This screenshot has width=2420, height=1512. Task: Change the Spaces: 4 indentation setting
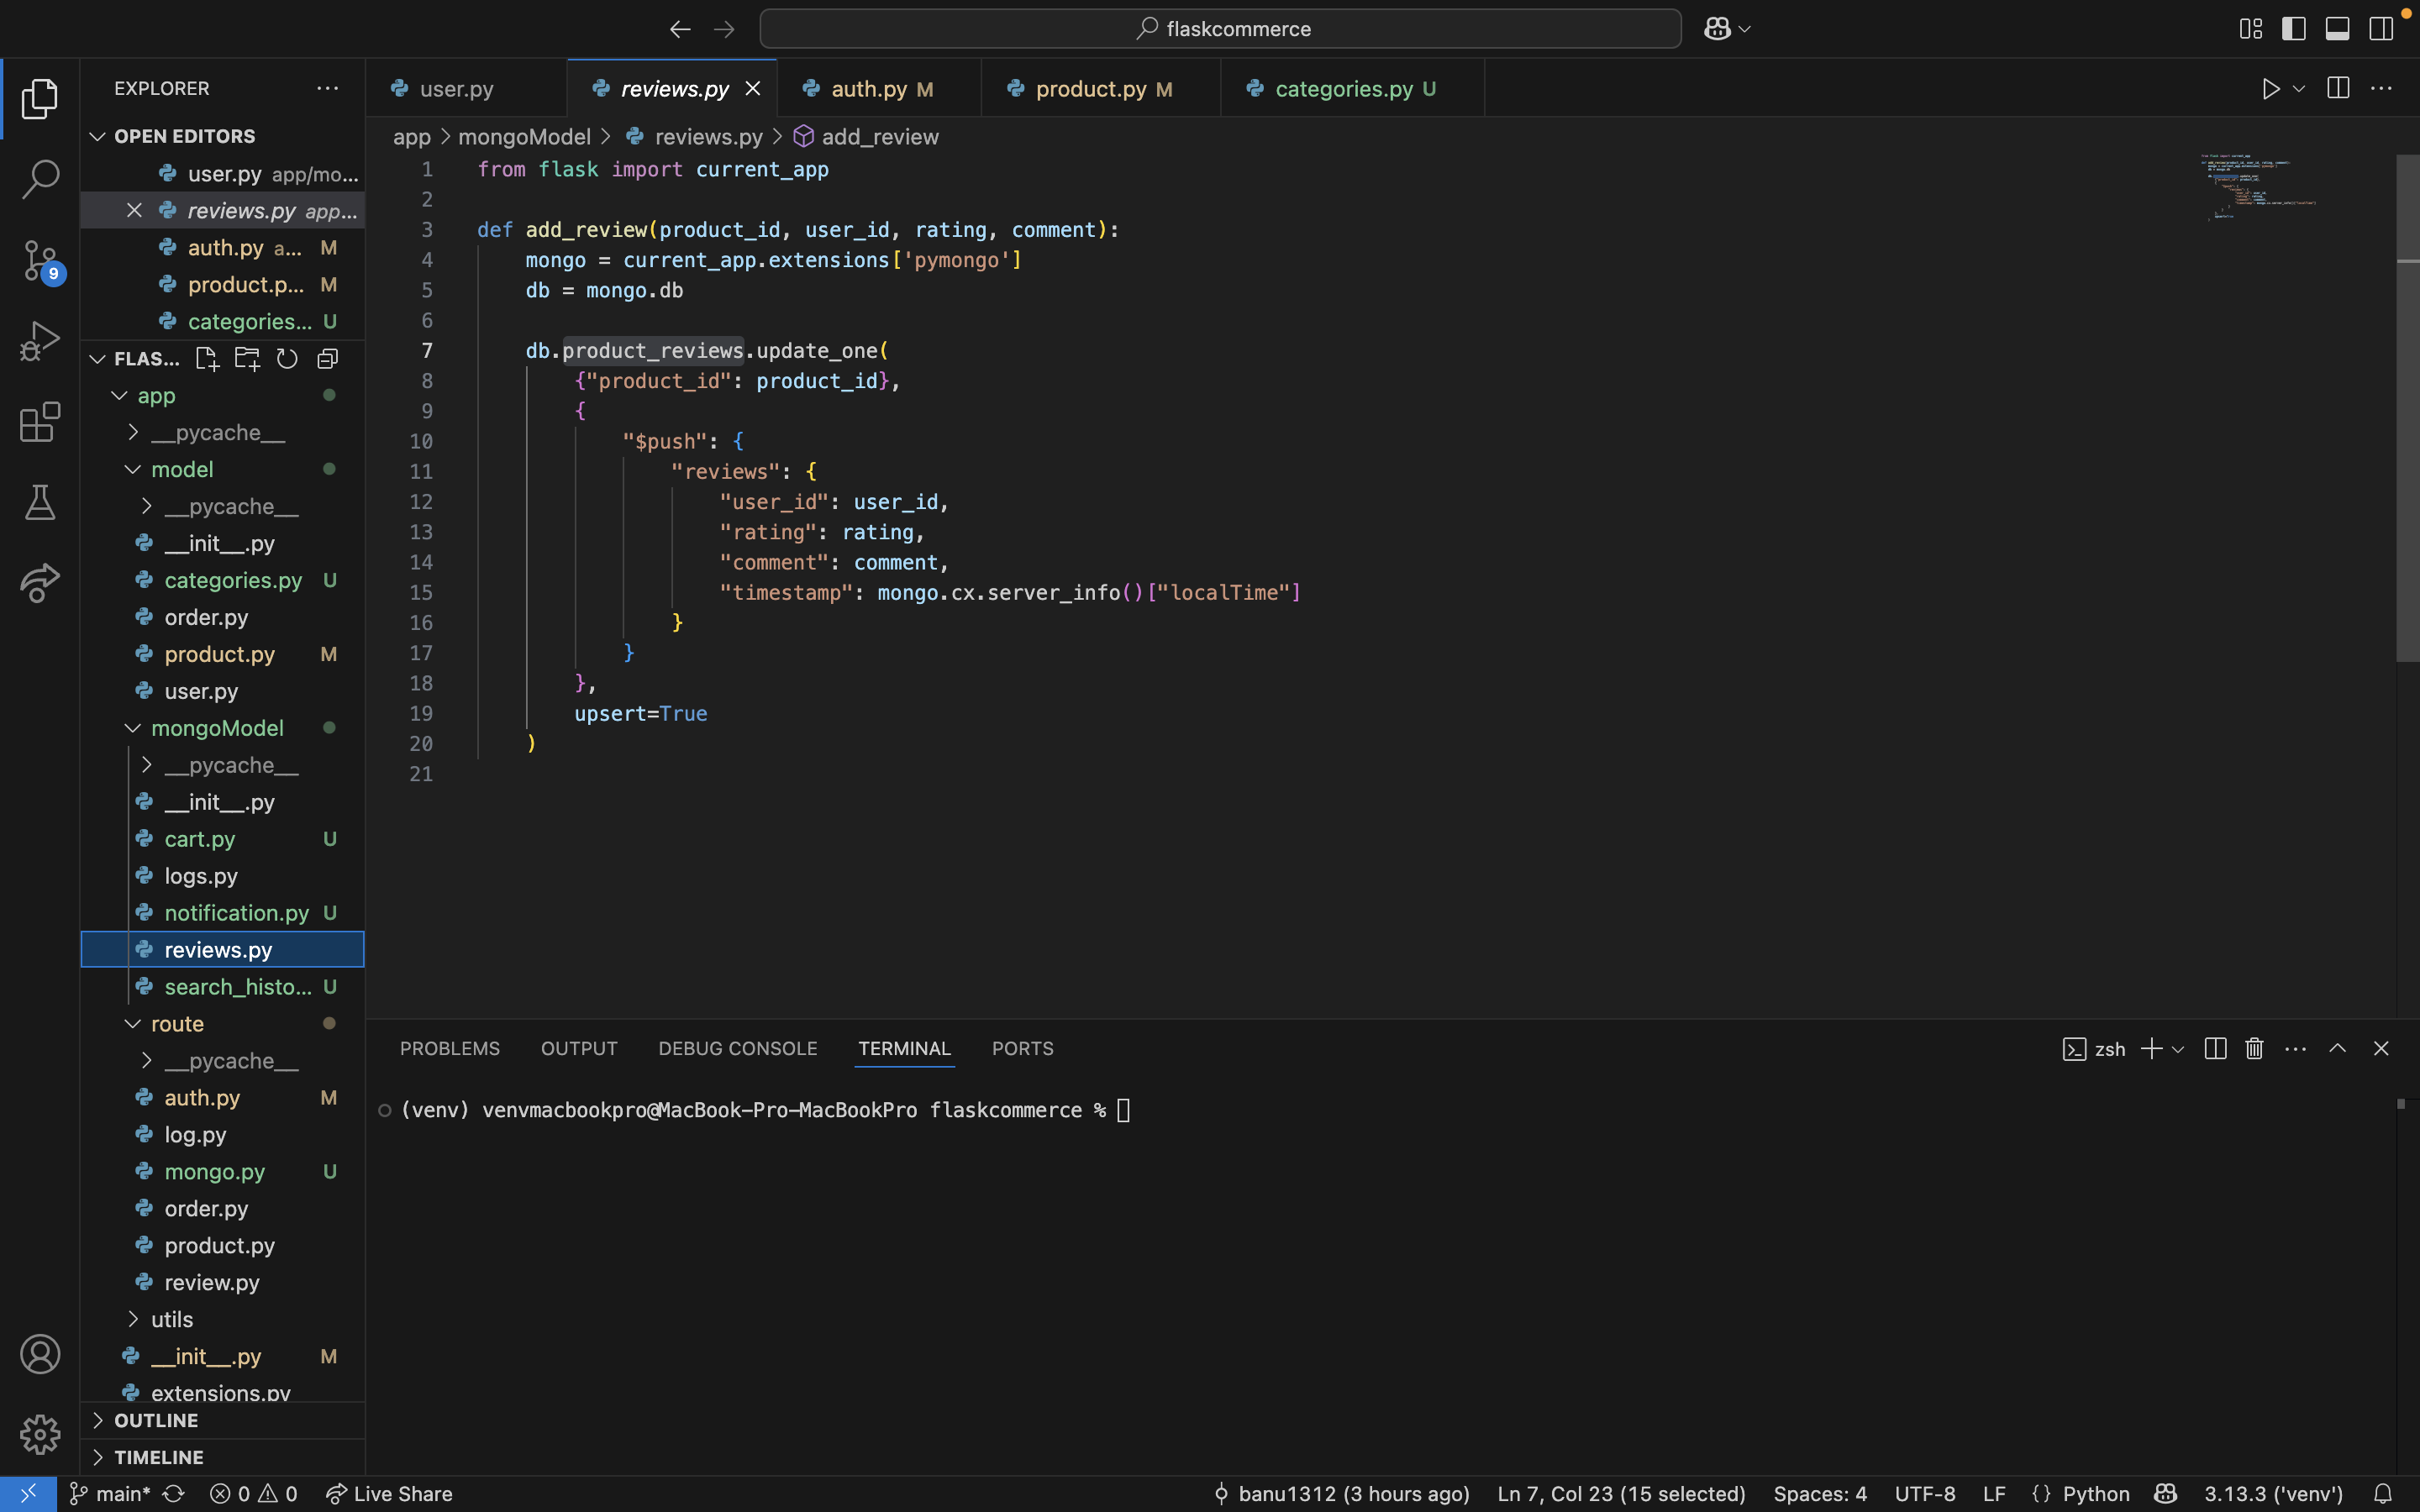(x=1820, y=1494)
